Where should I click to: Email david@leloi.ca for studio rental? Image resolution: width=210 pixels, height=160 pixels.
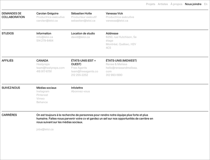coord(80,37)
